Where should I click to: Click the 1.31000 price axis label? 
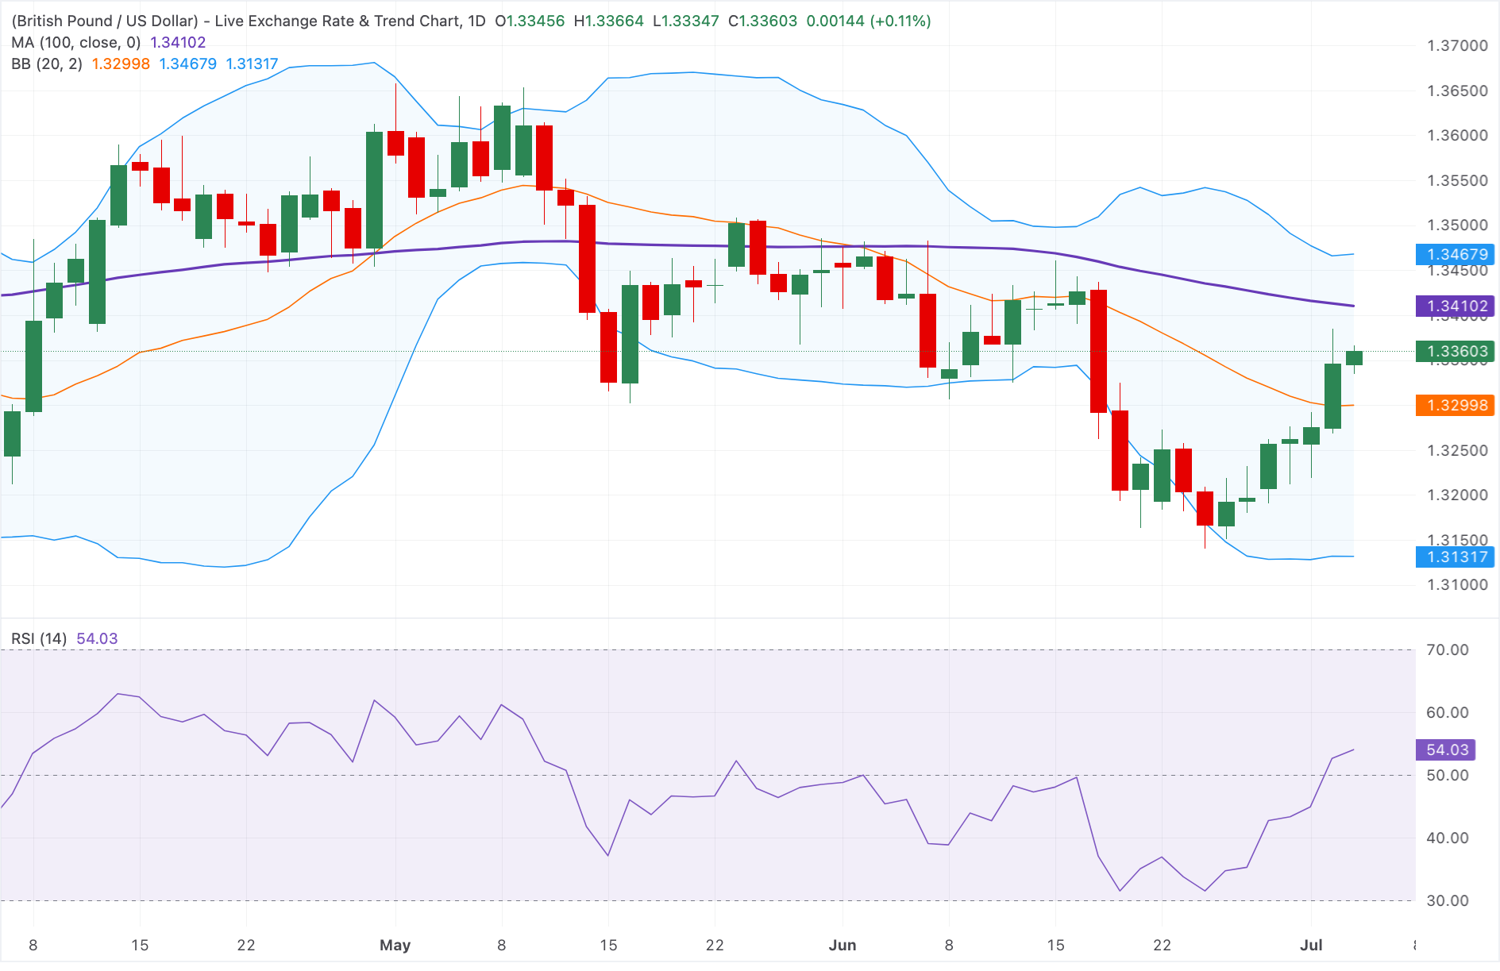tap(1457, 584)
